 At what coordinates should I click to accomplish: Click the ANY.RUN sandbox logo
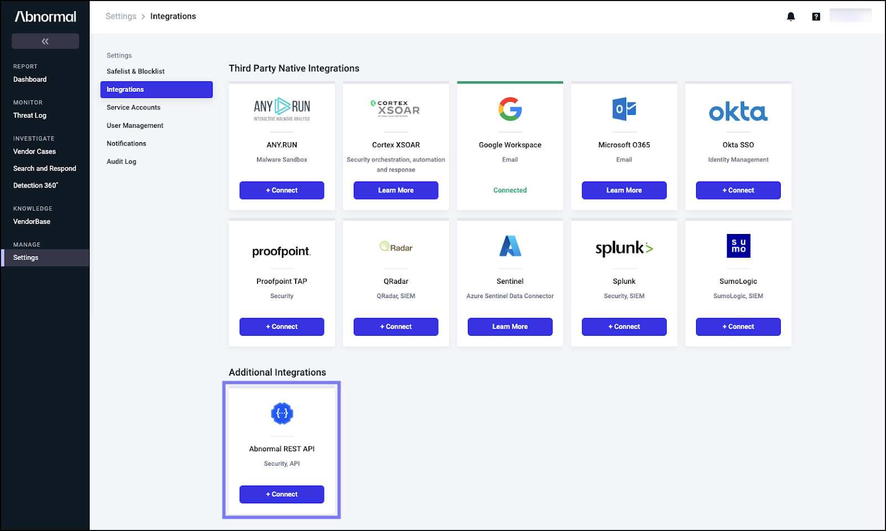click(x=282, y=108)
